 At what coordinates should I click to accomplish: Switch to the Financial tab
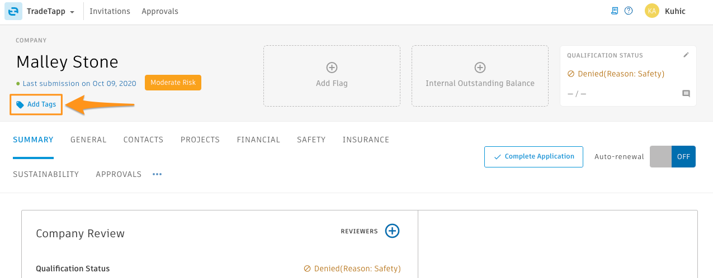coord(258,140)
